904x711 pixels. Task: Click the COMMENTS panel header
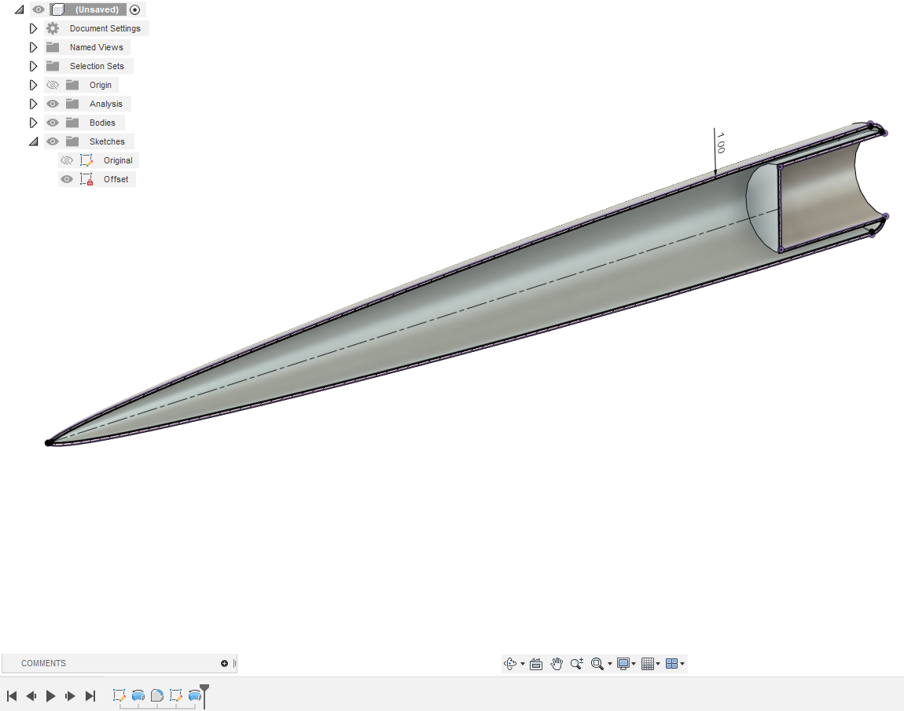(43, 663)
